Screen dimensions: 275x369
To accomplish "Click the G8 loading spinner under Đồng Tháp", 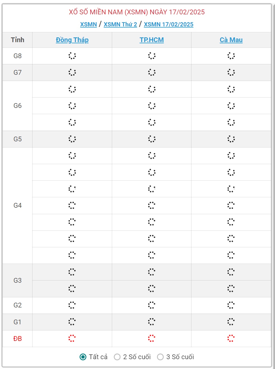I will [x=72, y=56].
